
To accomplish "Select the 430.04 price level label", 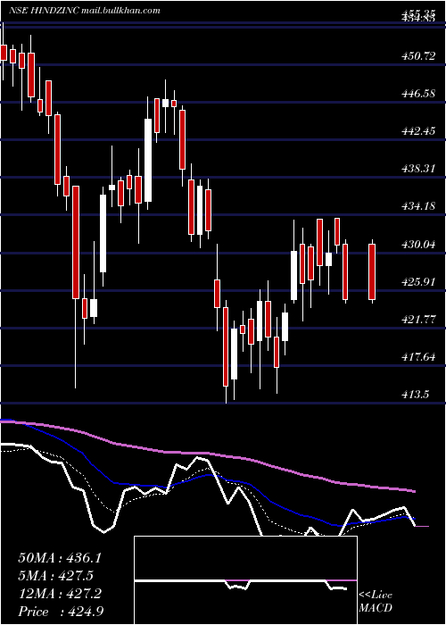I will point(418,245).
